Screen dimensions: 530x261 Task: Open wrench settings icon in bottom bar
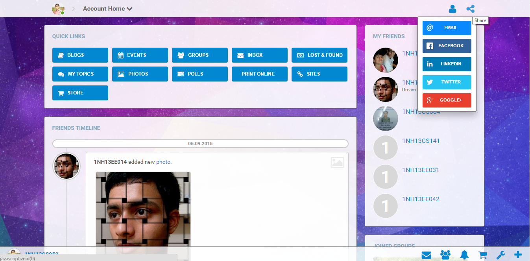500,255
